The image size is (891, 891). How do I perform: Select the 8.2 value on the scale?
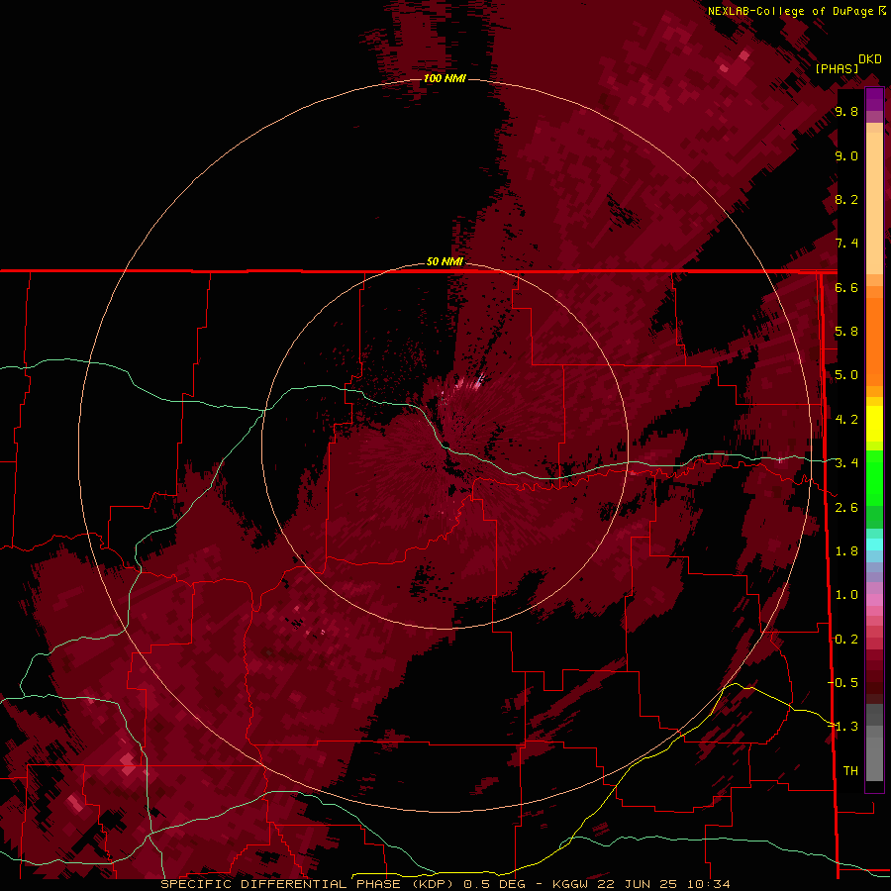point(846,200)
